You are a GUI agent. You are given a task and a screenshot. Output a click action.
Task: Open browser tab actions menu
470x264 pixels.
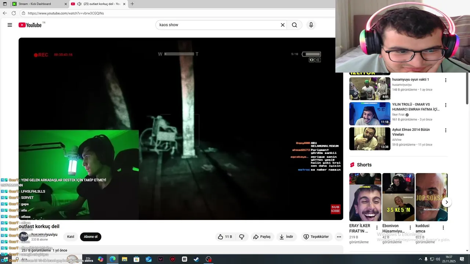pyautogui.click(x=5, y=4)
